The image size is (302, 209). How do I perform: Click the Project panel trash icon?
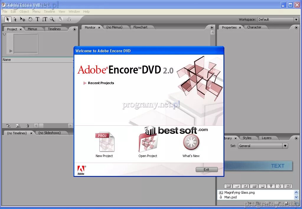point(27,126)
